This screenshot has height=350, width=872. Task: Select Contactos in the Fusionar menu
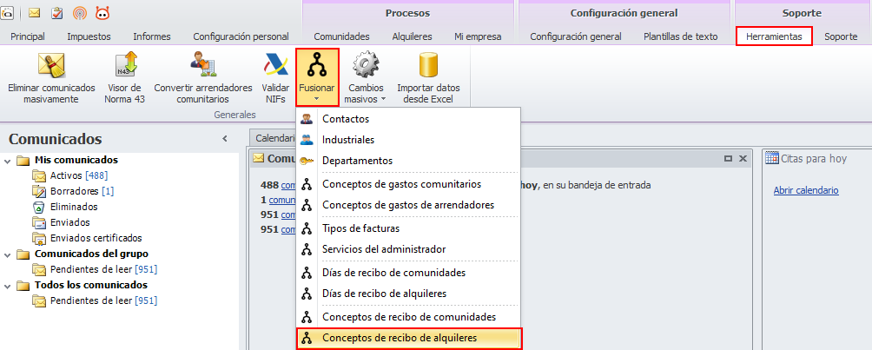point(409,119)
